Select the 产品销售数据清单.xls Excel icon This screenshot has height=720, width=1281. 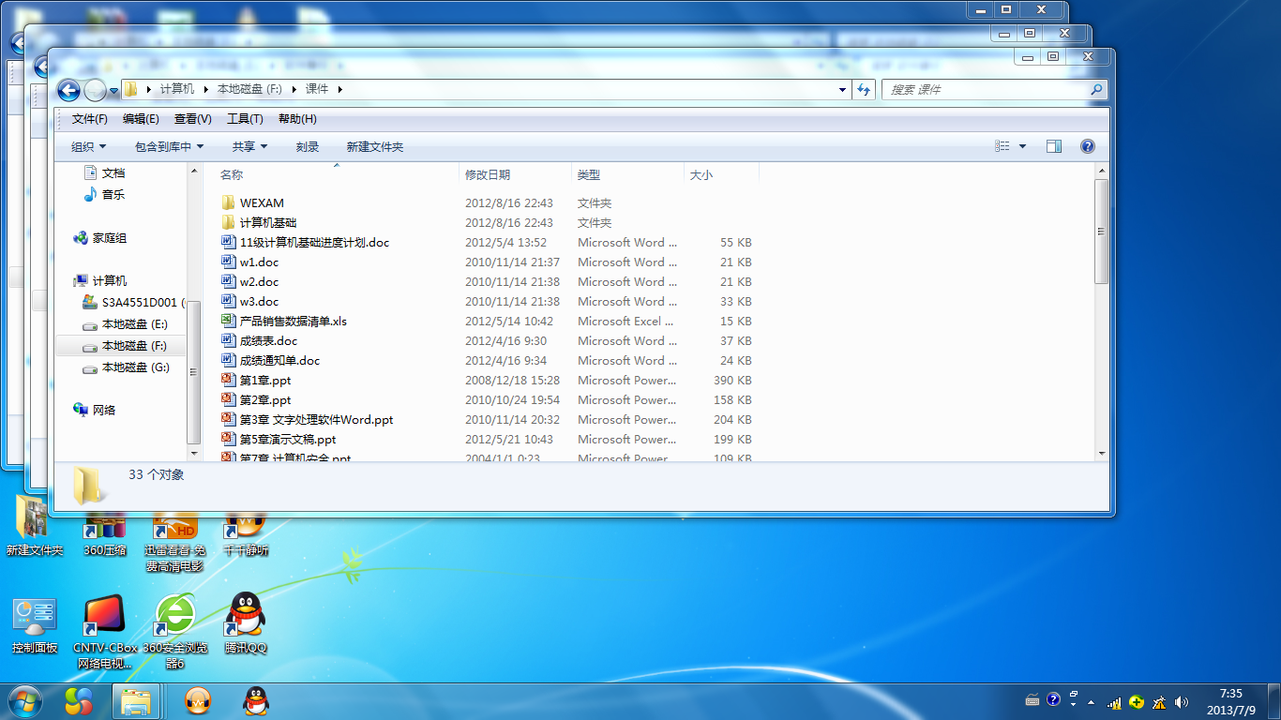coord(228,321)
